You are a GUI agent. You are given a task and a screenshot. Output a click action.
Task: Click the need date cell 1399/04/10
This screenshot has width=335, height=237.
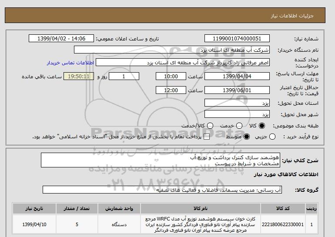point(34,224)
